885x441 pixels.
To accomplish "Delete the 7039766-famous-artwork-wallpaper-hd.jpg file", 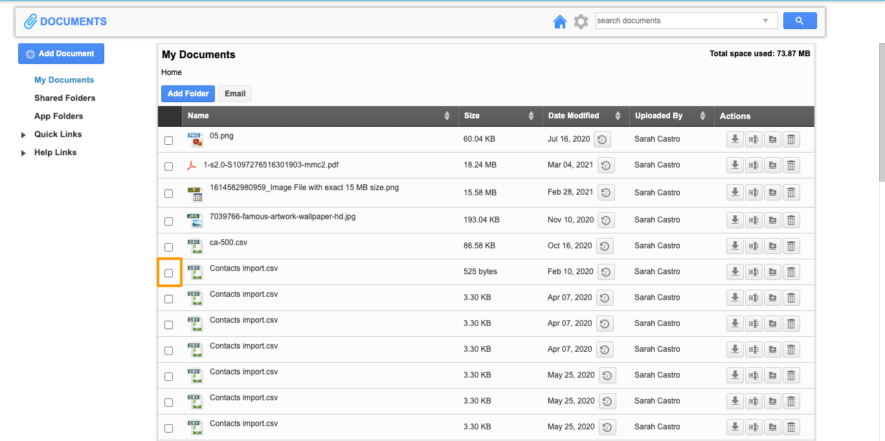I will coord(790,220).
